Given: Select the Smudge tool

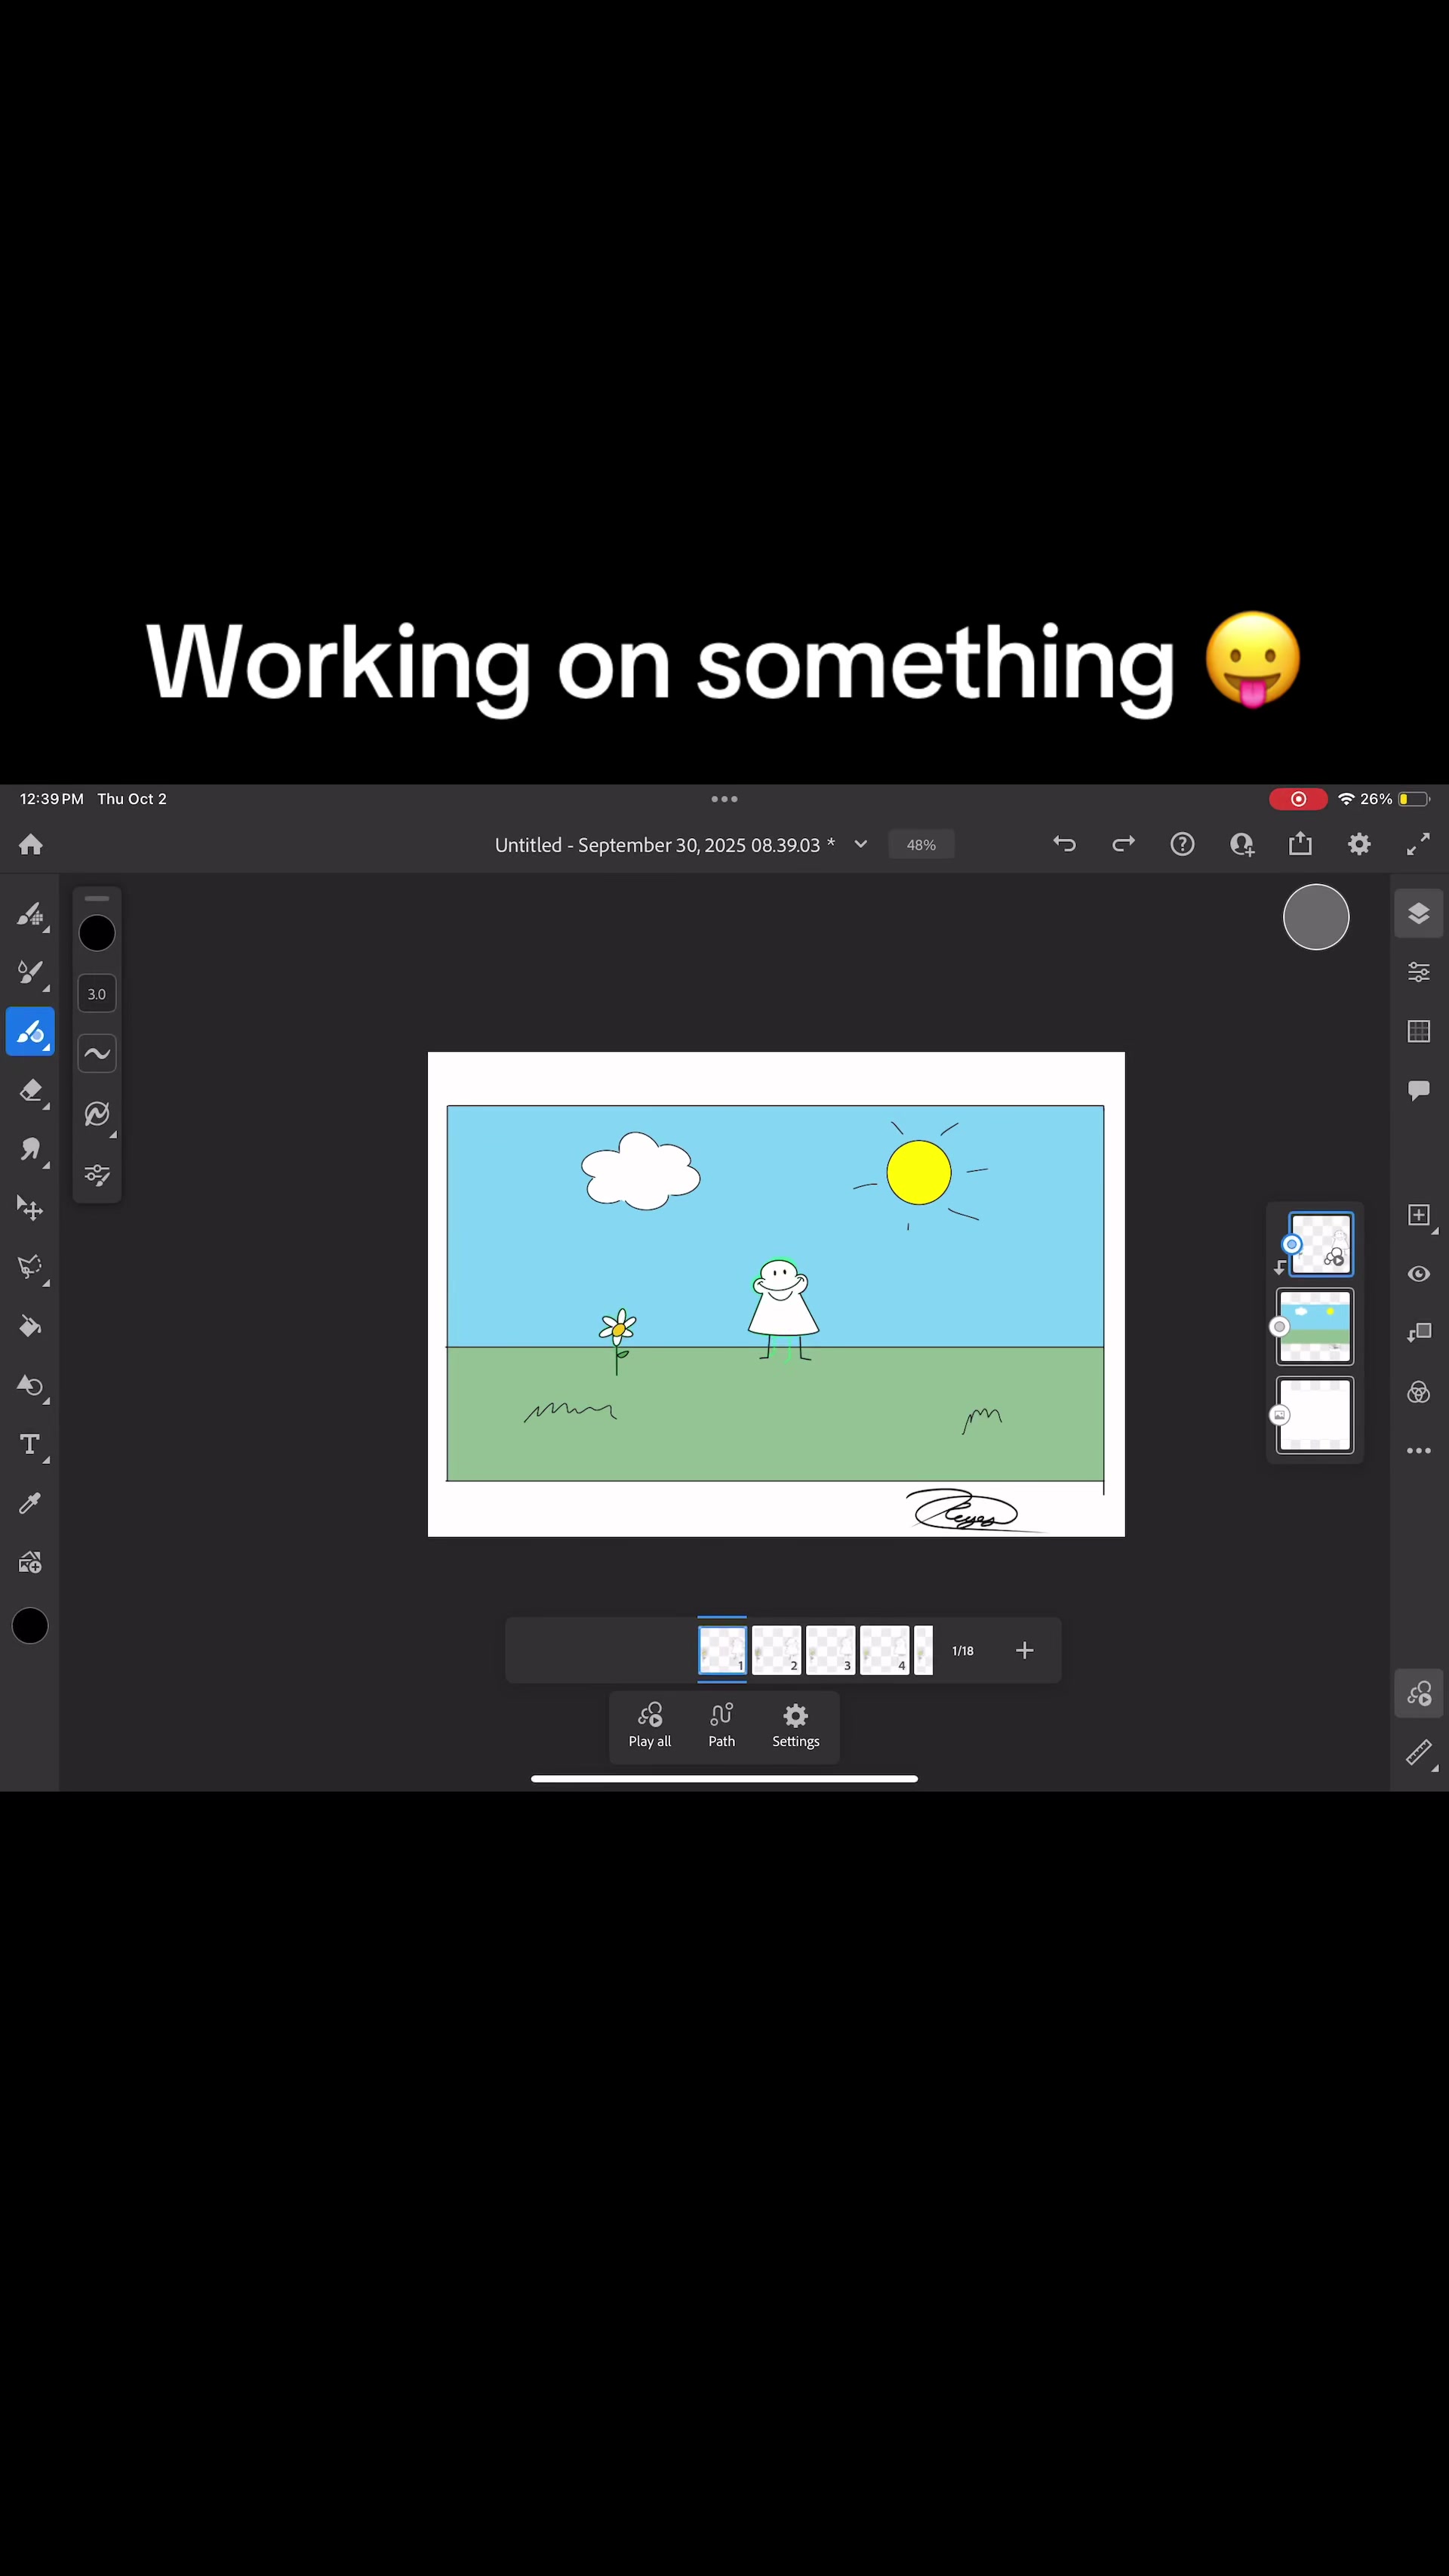Looking at the screenshot, I should (30, 1150).
